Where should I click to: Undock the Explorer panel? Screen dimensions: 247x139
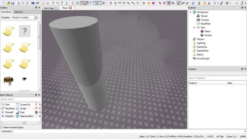click(242, 8)
